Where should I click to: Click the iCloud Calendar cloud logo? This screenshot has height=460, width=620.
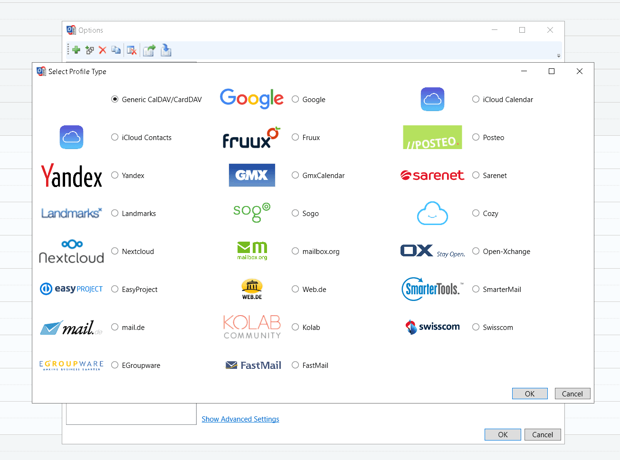click(432, 99)
